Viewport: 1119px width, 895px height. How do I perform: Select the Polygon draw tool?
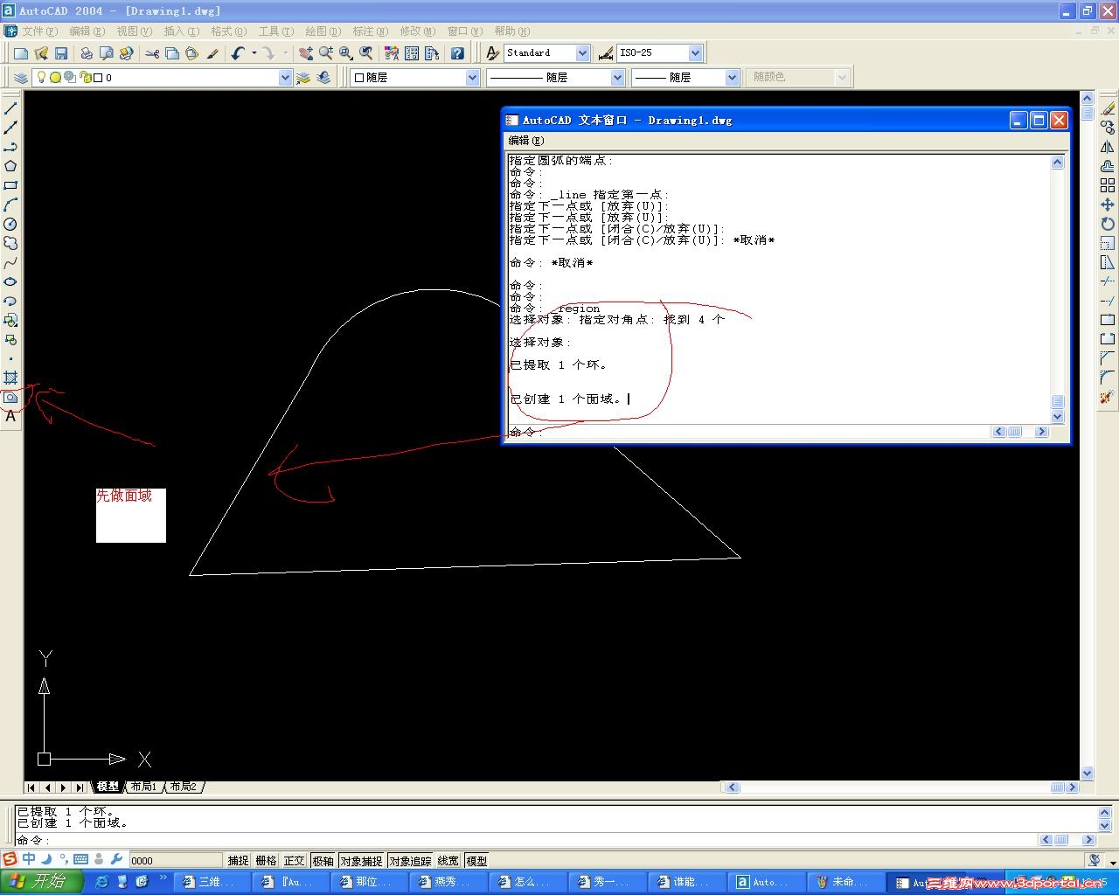(10, 166)
